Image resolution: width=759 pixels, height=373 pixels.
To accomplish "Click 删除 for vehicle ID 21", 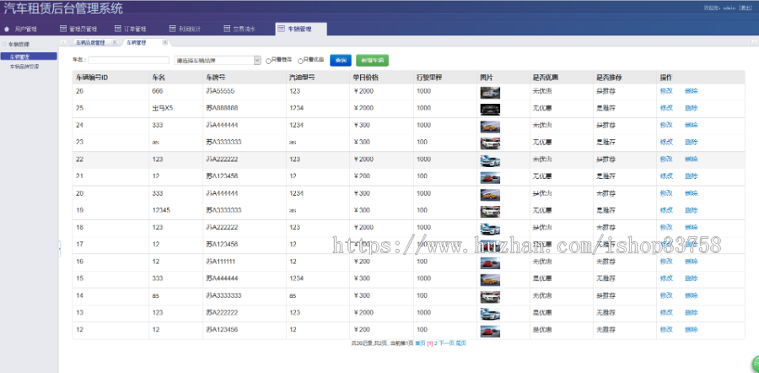I will click(x=692, y=176).
